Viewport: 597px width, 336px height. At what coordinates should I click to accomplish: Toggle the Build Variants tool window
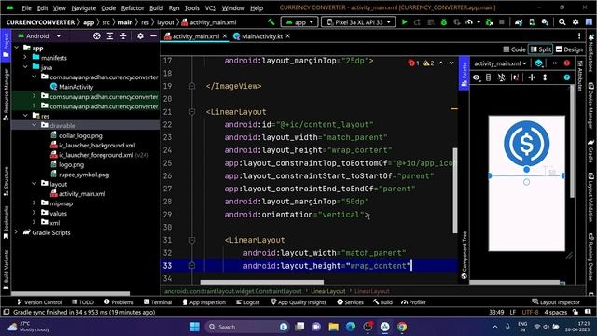[6, 270]
